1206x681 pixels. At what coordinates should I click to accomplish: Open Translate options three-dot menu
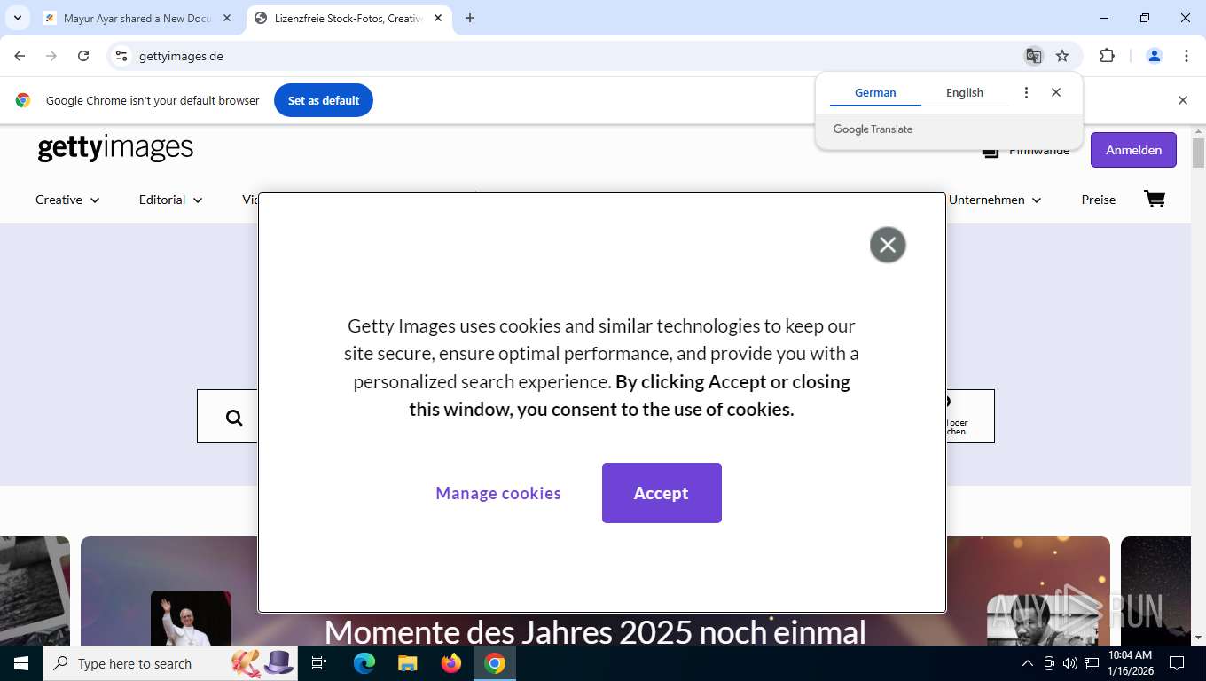coord(1026,92)
